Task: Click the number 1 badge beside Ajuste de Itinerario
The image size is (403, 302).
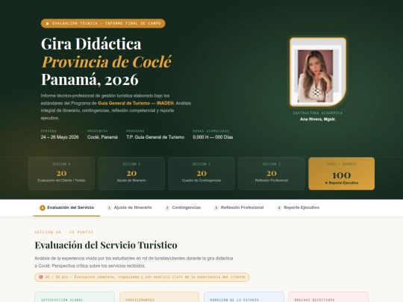Action: click(109, 208)
